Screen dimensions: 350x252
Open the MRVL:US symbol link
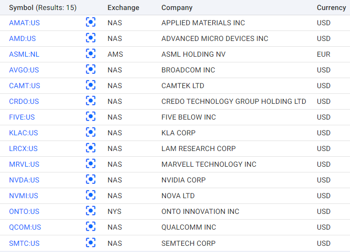[x=24, y=164]
